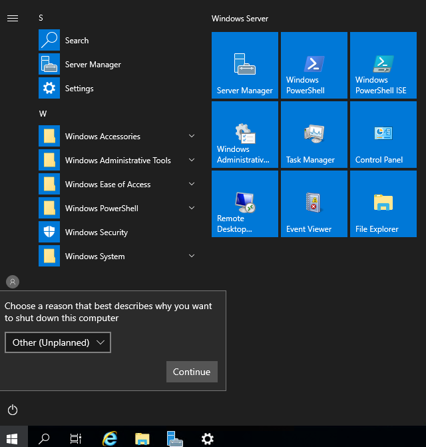Open the Remote Desktop Connection tile

point(245,204)
